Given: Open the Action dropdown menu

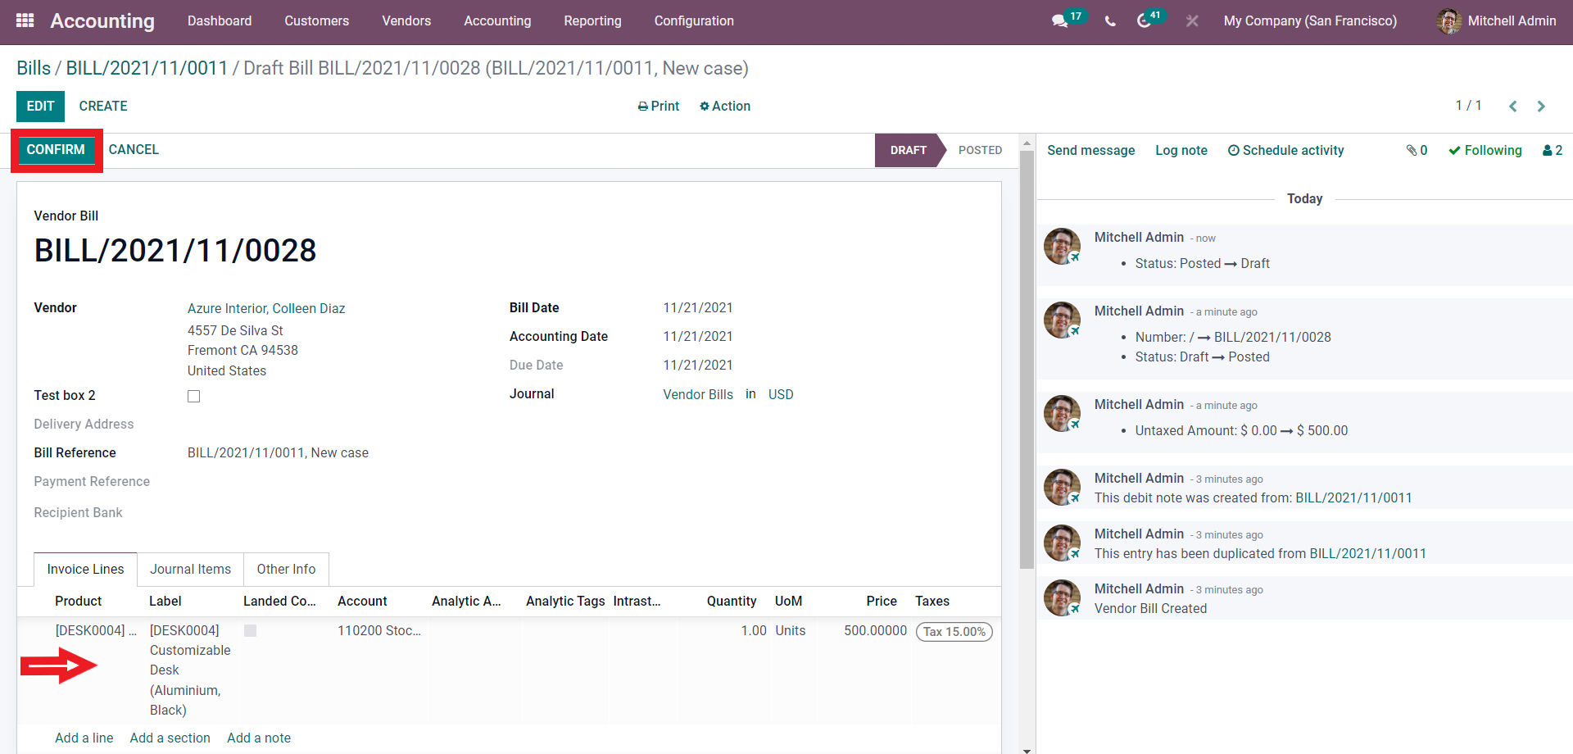Looking at the screenshot, I should [725, 107].
